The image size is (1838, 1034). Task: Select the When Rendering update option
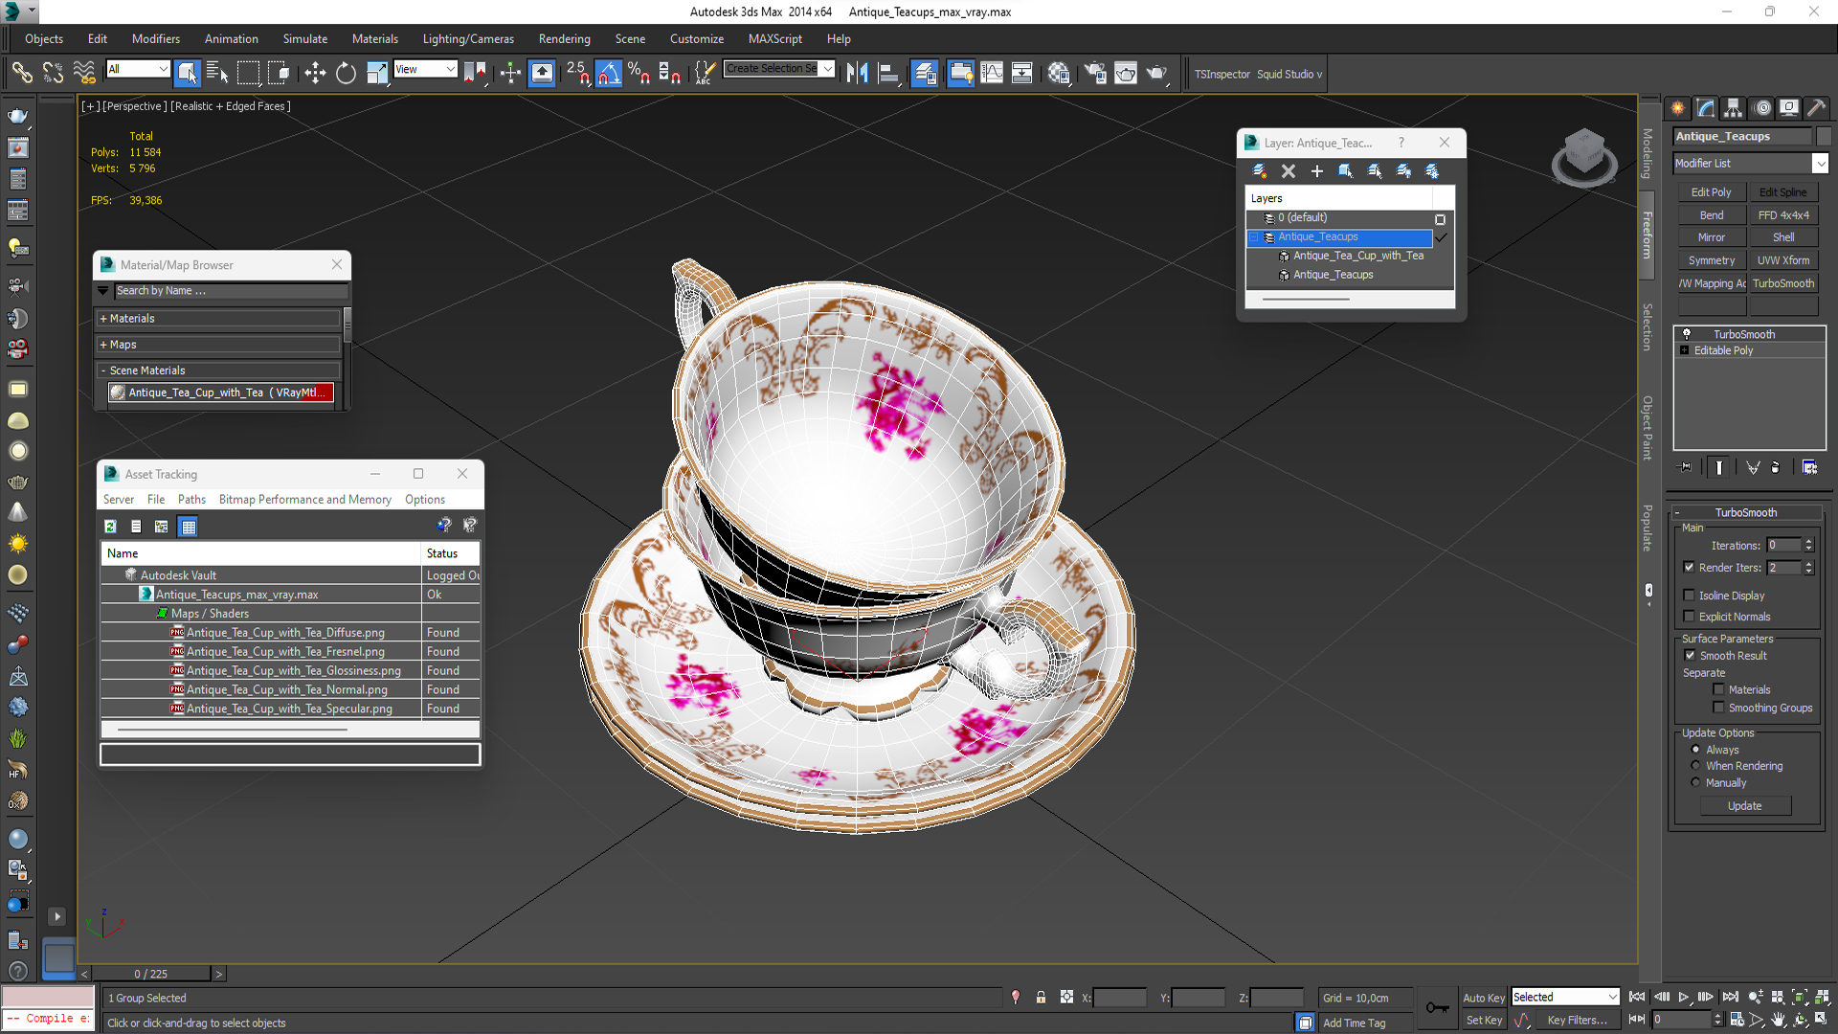[1696, 765]
